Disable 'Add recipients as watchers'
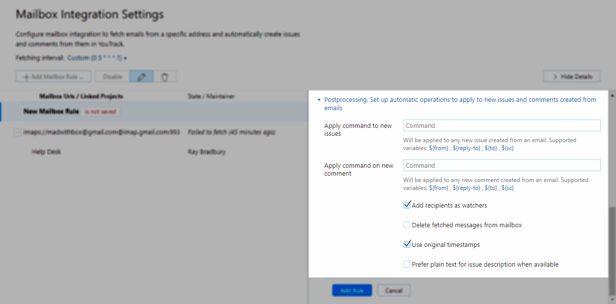 pos(407,205)
